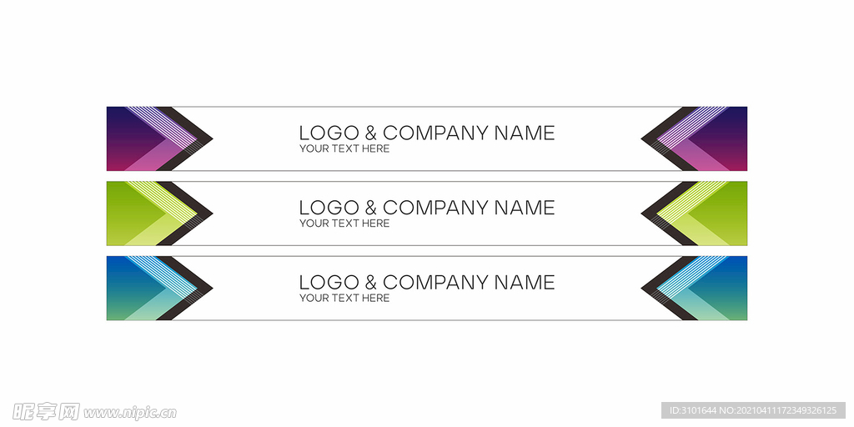Image resolution: width=854 pixels, height=427 pixels.
Task: Click LOGO & COMPANY NAME in green banner
Action: click(427, 208)
